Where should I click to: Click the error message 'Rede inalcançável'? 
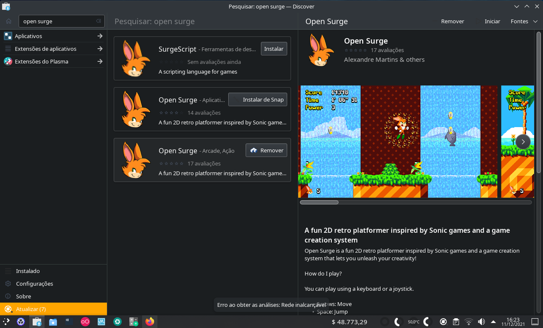[x=272, y=305]
